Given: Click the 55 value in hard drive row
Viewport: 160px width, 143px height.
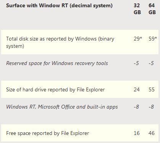Looking at the screenshot, I should [152, 89].
